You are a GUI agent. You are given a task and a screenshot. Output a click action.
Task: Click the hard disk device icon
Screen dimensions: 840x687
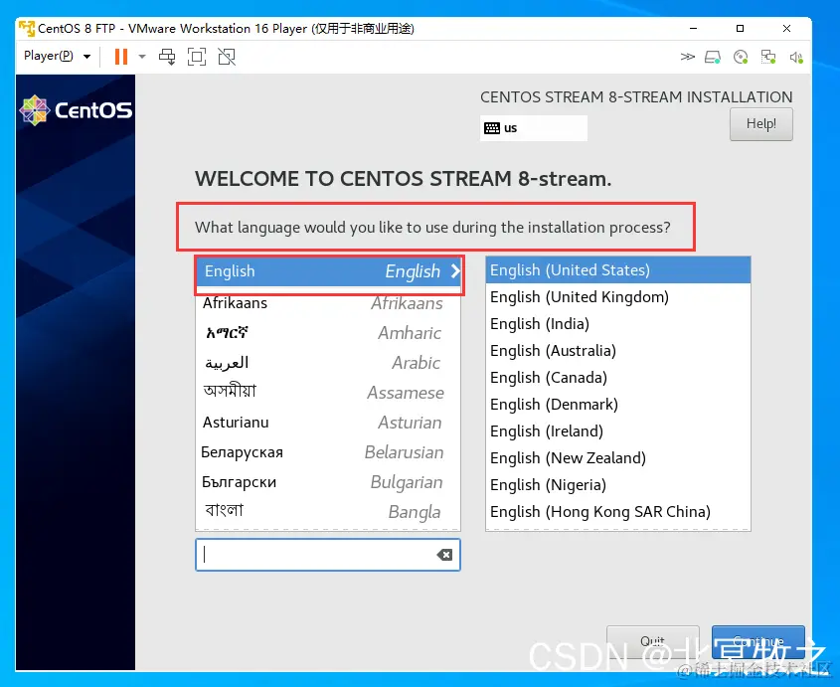(x=713, y=57)
